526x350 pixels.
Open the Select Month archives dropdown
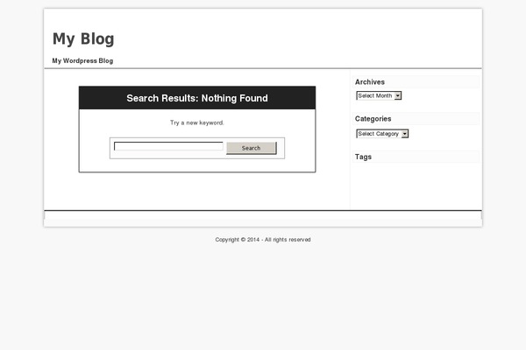375,96
